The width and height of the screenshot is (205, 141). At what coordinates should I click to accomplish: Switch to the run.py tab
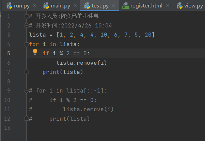[21, 6]
